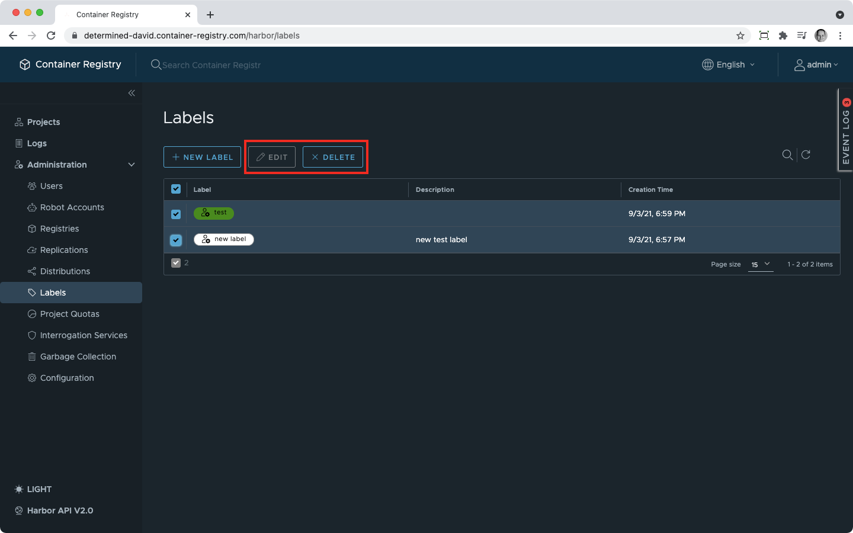Click the Interrogation Services shield icon
The height and width of the screenshot is (533, 853).
point(32,335)
